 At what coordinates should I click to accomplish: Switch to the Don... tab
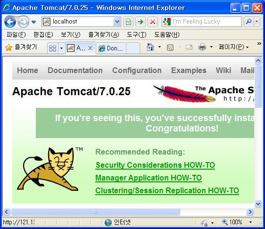(x=111, y=49)
